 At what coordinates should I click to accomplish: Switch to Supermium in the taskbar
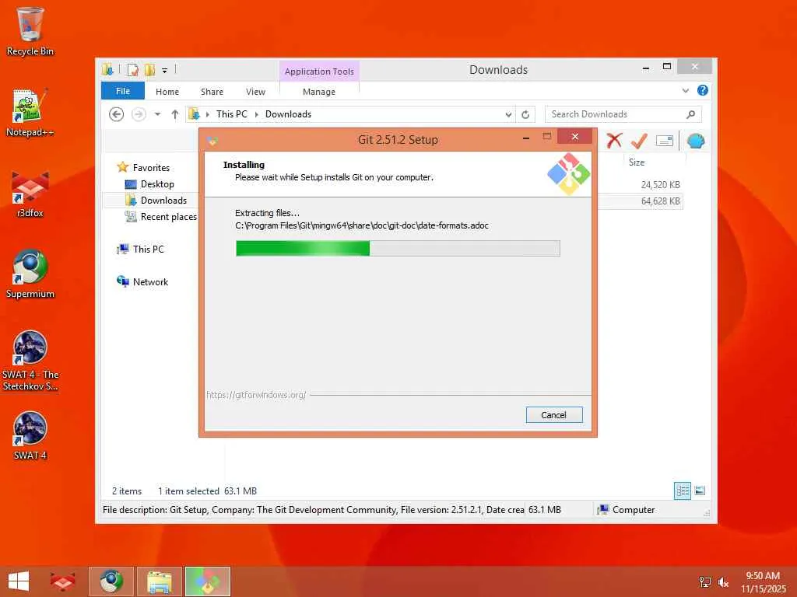point(111,581)
